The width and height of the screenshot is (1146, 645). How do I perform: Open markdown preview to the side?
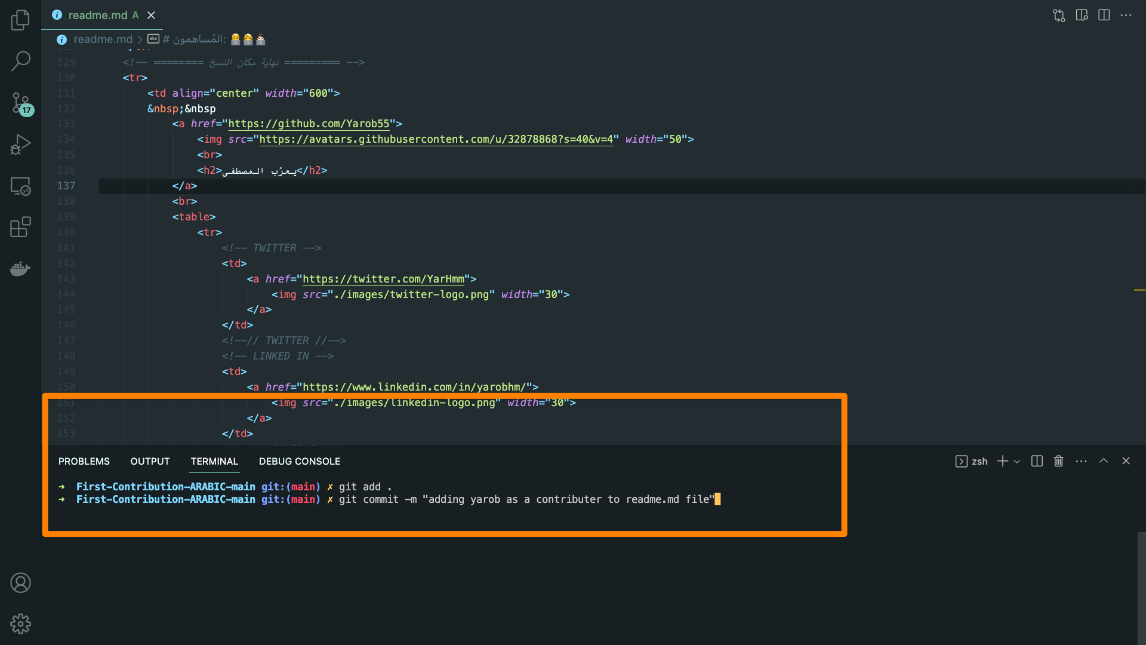[1082, 16]
